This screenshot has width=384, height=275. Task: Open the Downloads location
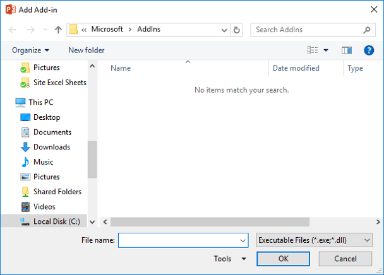[52, 147]
